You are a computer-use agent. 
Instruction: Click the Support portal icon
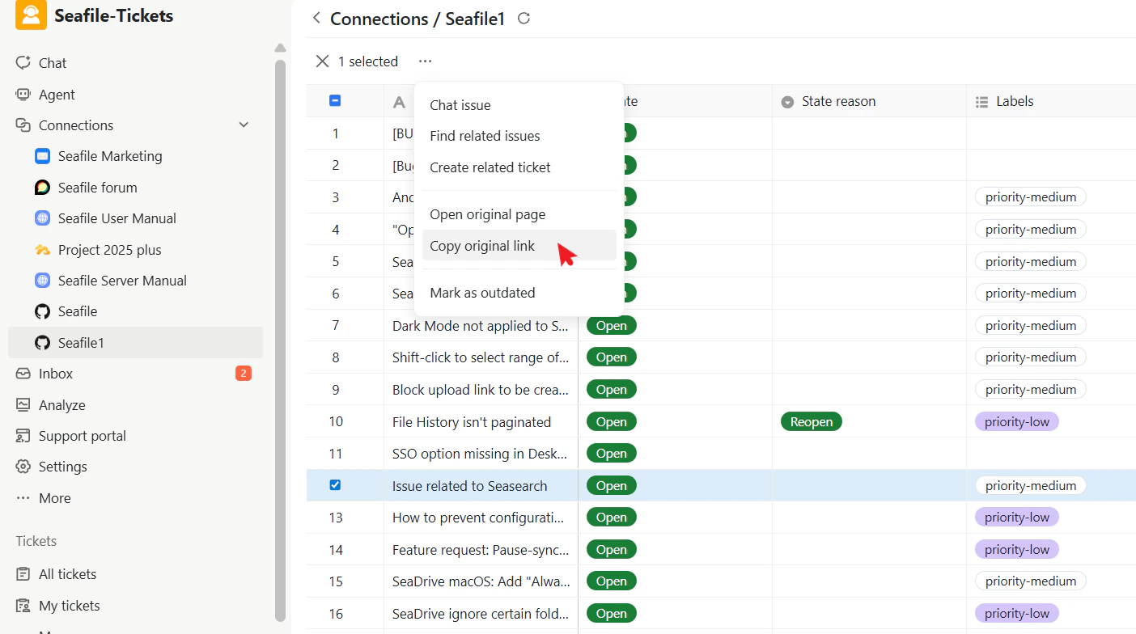(x=23, y=436)
